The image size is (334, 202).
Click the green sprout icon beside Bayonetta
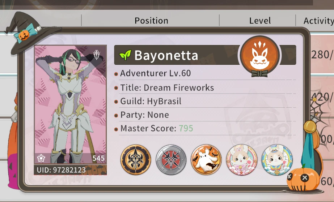click(125, 55)
